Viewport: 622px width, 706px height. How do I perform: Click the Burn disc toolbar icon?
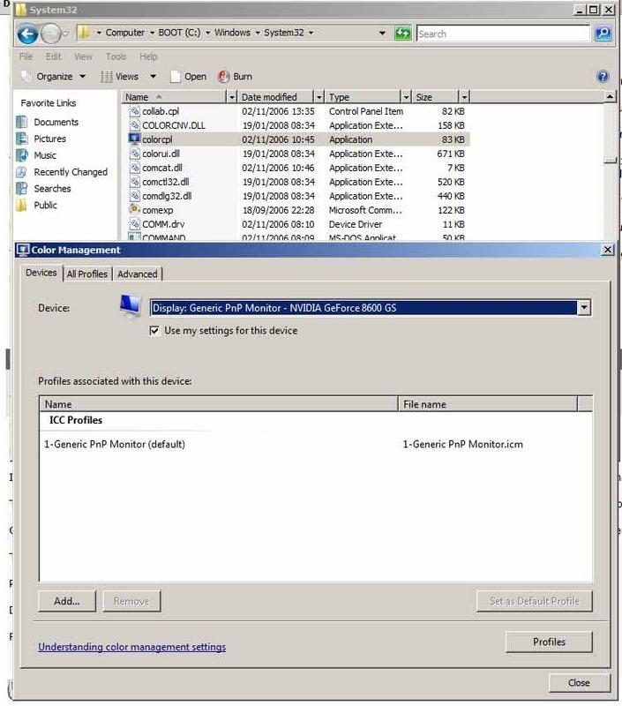(x=224, y=77)
